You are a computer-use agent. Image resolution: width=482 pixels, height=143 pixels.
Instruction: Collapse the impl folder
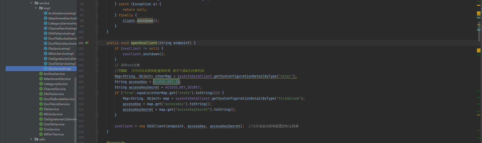tap(36, 8)
